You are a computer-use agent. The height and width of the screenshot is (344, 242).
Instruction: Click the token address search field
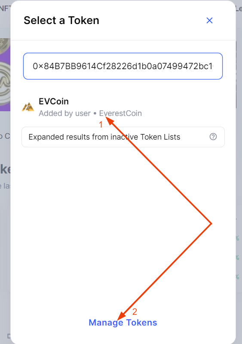[123, 66]
